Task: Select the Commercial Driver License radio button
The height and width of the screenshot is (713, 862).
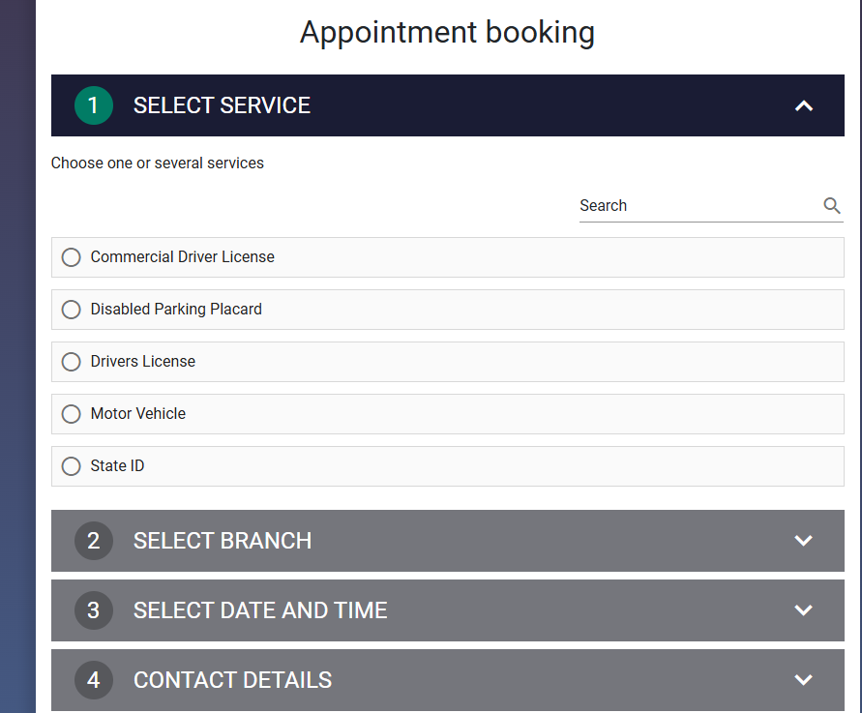Action: 71,257
